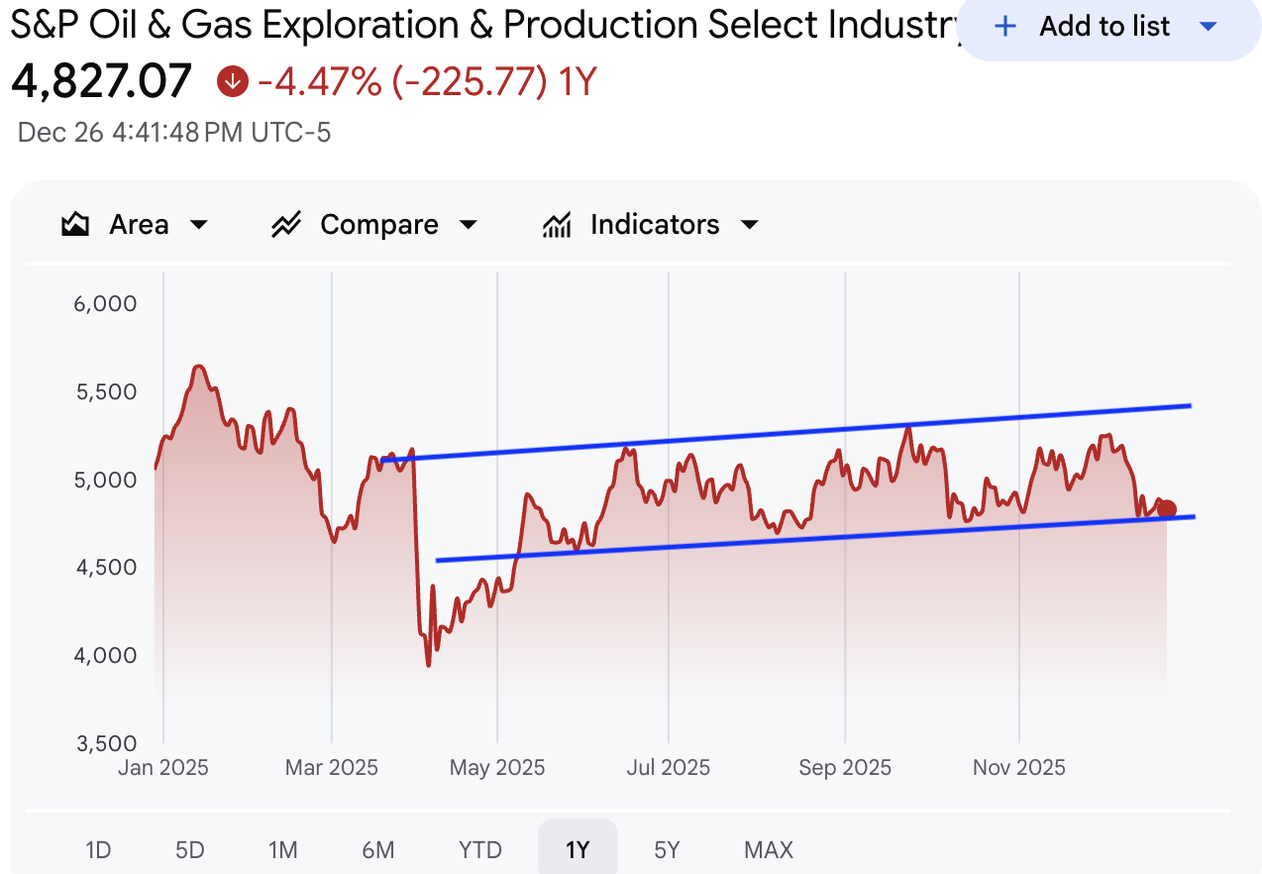Select the YTD time range
This screenshot has width=1262, height=874.
pos(480,849)
